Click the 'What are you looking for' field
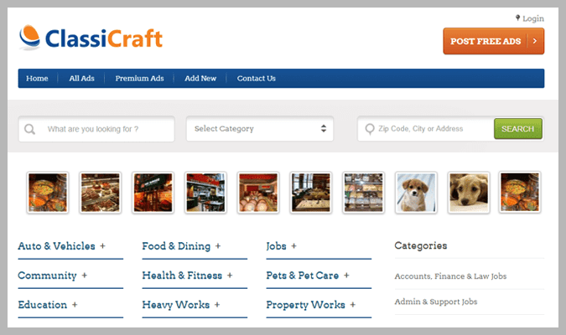This screenshot has height=335, width=566. pyautogui.click(x=105, y=130)
